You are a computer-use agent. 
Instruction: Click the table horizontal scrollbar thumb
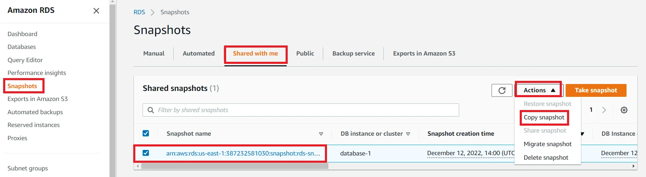click(235, 166)
